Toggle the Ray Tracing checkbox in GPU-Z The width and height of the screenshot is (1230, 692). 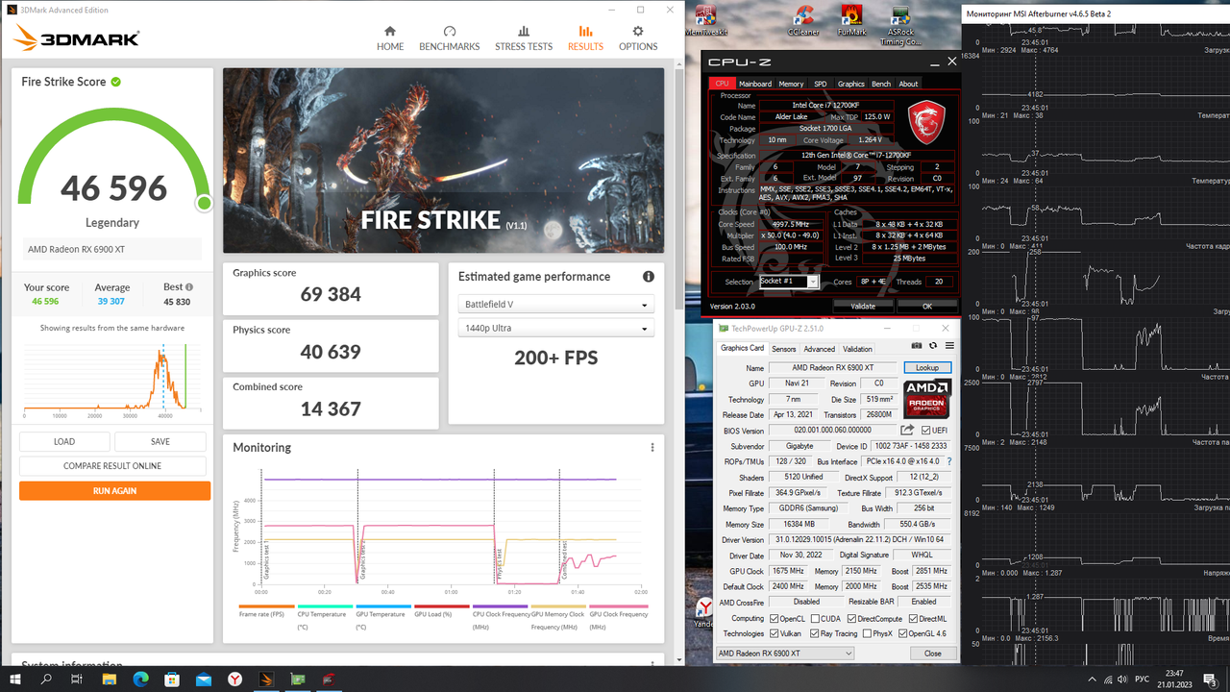coord(815,633)
